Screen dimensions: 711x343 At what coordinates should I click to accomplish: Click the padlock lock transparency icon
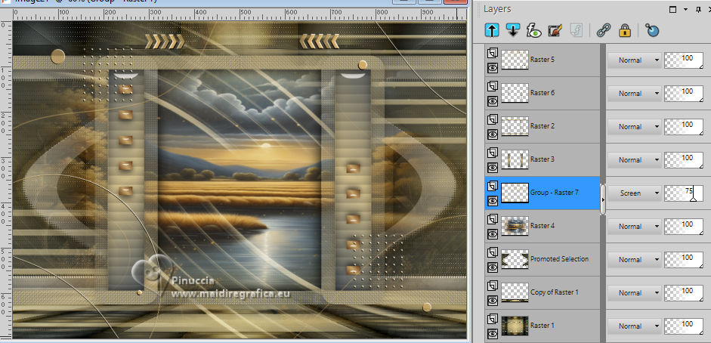pyautogui.click(x=625, y=31)
